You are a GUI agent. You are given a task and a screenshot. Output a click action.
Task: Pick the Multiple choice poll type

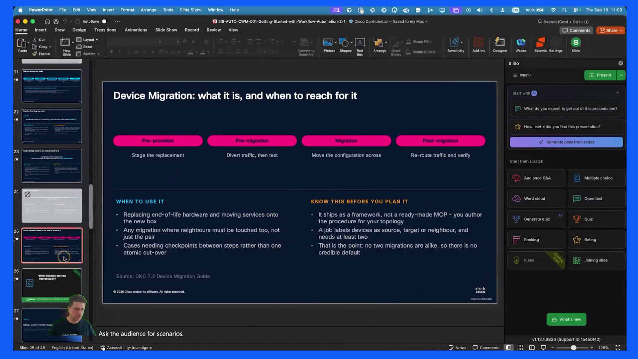click(596, 178)
